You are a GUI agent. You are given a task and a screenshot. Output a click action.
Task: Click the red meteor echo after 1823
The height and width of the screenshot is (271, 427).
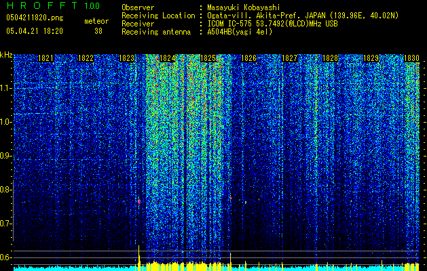click(x=139, y=202)
